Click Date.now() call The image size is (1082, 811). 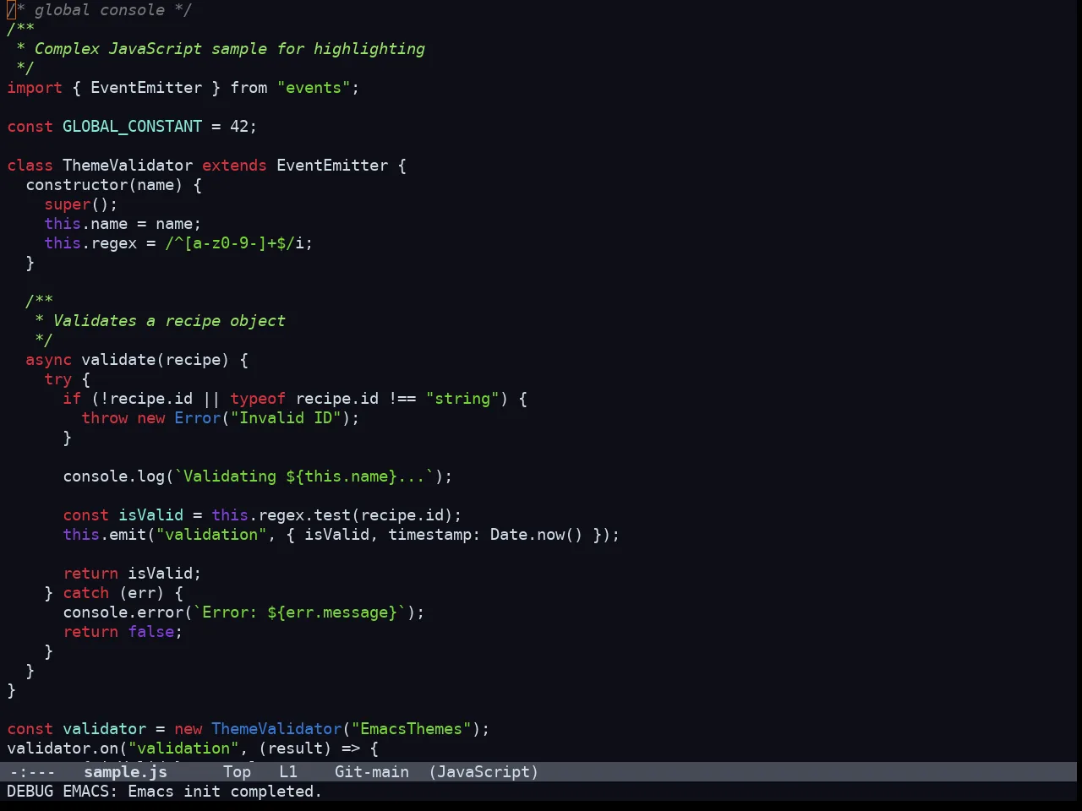click(537, 535)
